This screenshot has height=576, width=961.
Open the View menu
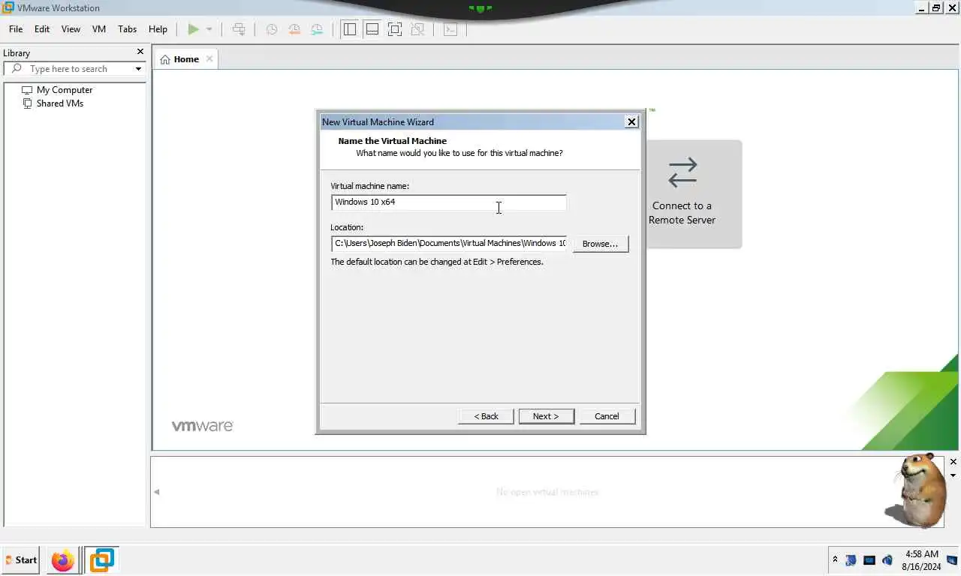click(71, 29)
